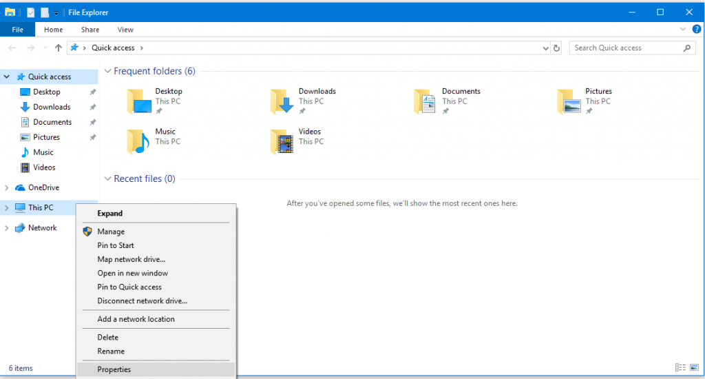Select Pictures in the navigation pane
This screenshot has height=379, width=705.
tap(46, 137)
